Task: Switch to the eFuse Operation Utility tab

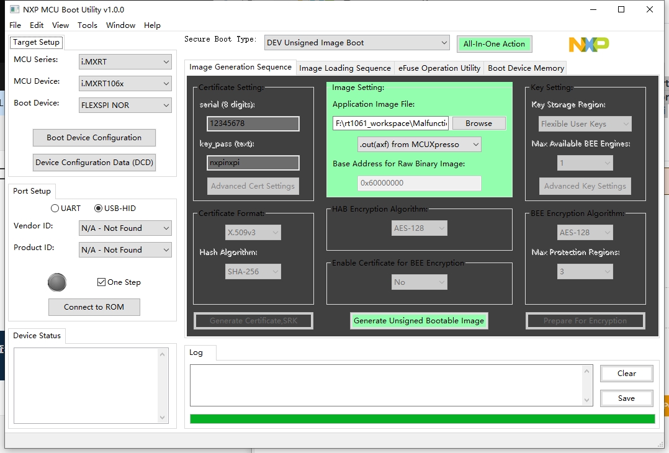Action: (439, 68)
